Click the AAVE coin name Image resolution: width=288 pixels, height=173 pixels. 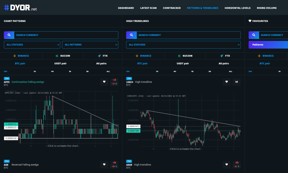(x=129, y=165)
